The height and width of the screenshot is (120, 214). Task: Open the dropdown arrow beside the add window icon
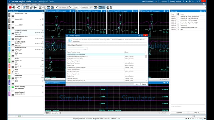(97, 7)
